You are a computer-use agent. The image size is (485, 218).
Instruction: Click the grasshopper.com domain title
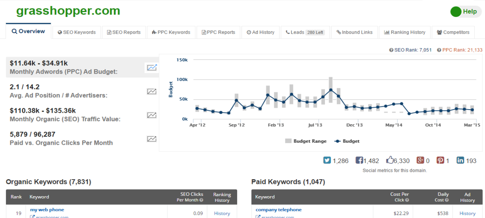pyautogui.click(x=68, y=11)
